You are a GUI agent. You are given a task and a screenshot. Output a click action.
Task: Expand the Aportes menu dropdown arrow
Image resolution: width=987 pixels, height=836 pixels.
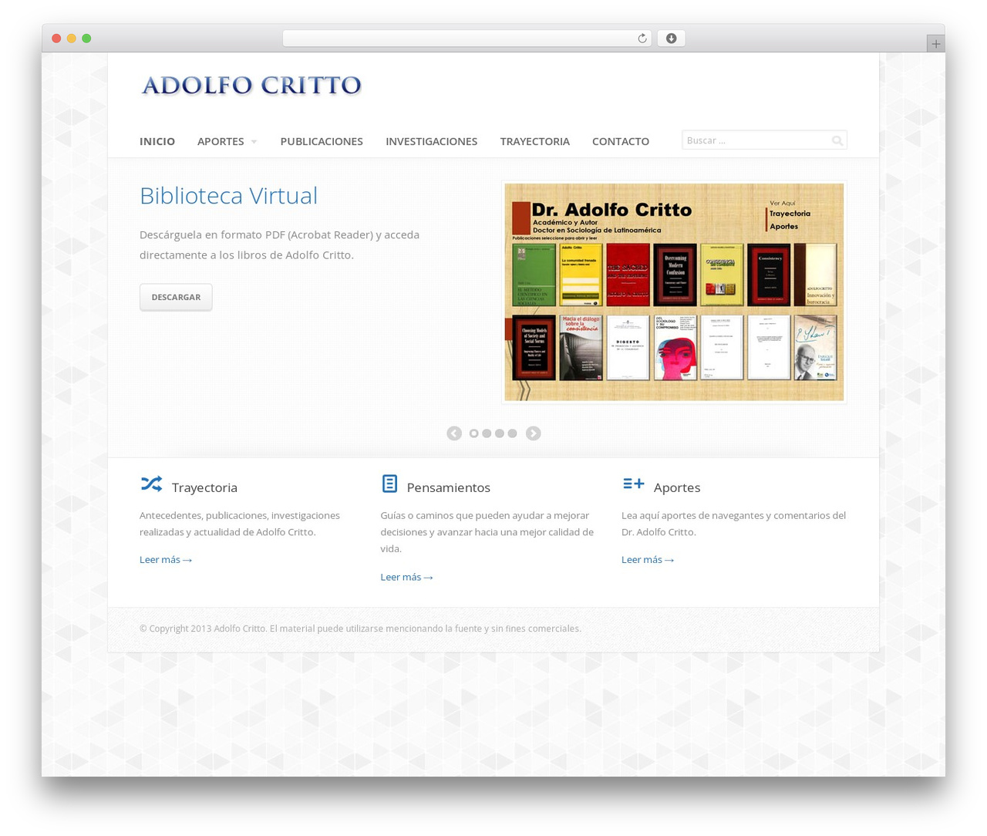tap(254, 142)
